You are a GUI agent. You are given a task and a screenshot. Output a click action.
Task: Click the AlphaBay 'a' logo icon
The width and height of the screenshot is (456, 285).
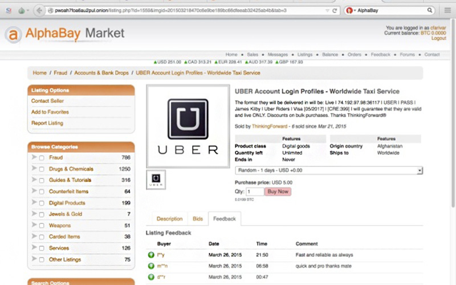point(13,35)
